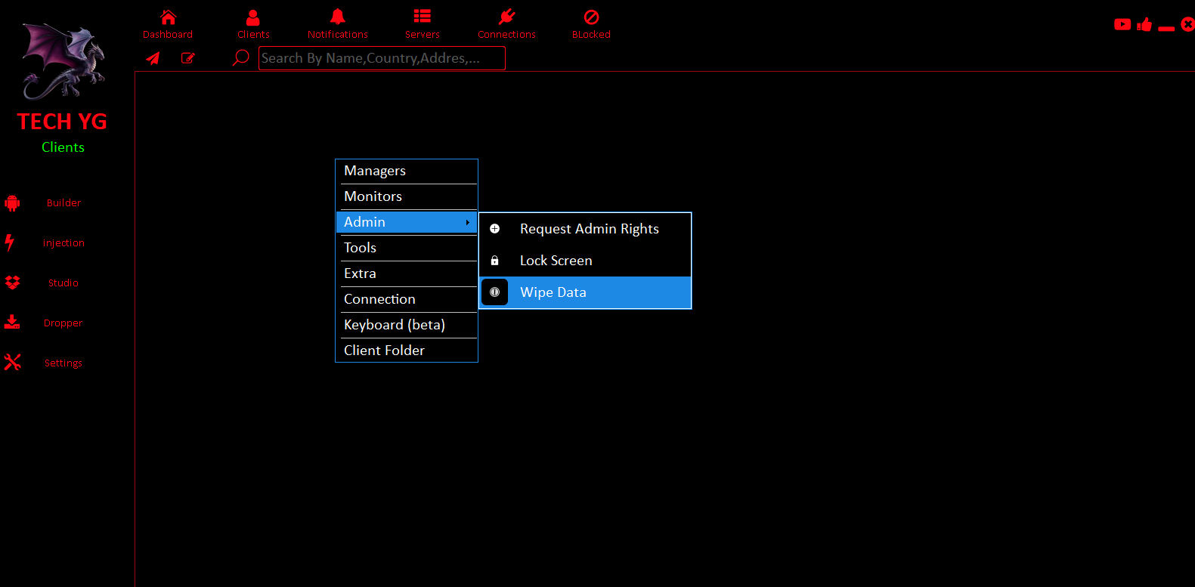This screenshot has width=1195, height=587.
Task: Click the paper plane icon
Action: (x=153, y=58)
